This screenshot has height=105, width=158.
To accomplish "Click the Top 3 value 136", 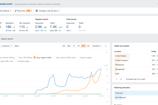I will (42, 30).
